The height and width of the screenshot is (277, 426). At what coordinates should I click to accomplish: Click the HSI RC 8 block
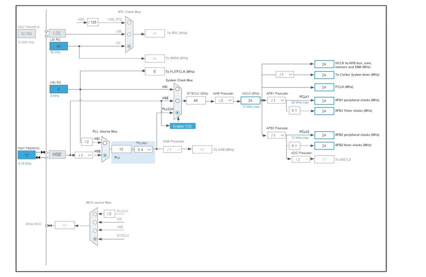[x=58, y=89]
